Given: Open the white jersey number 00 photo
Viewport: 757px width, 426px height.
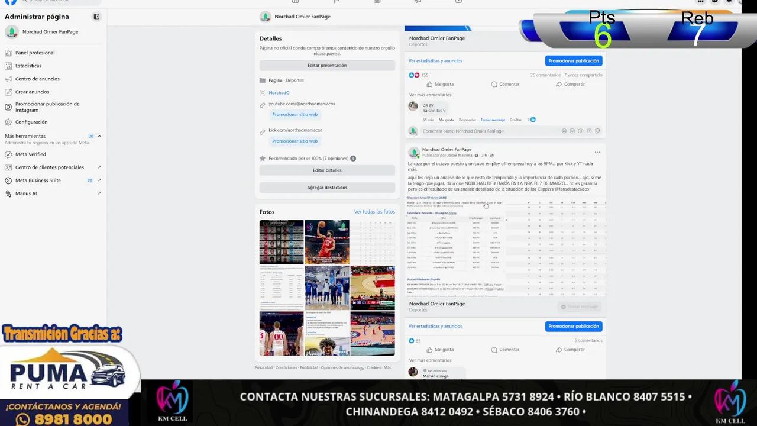Looking at the screenshot, I should pos(282,334).
